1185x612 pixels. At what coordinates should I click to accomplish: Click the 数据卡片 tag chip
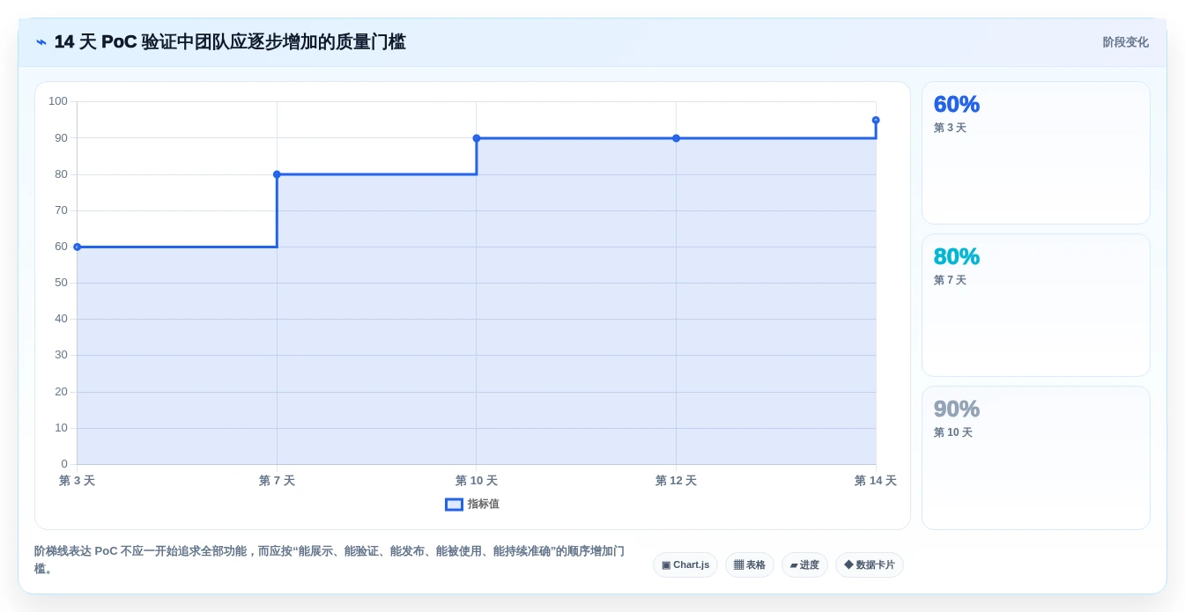(870, 565)
